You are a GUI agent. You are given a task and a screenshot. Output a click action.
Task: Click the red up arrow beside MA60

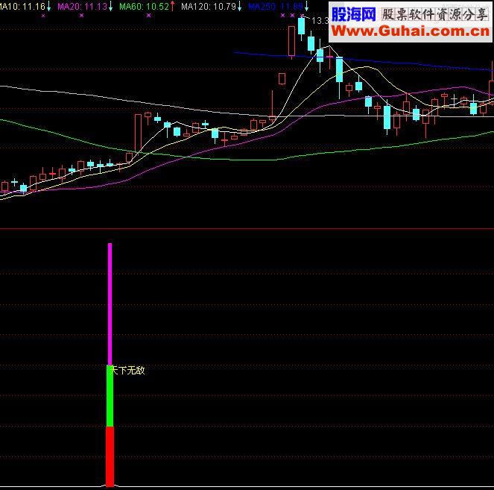click(172, 6)
